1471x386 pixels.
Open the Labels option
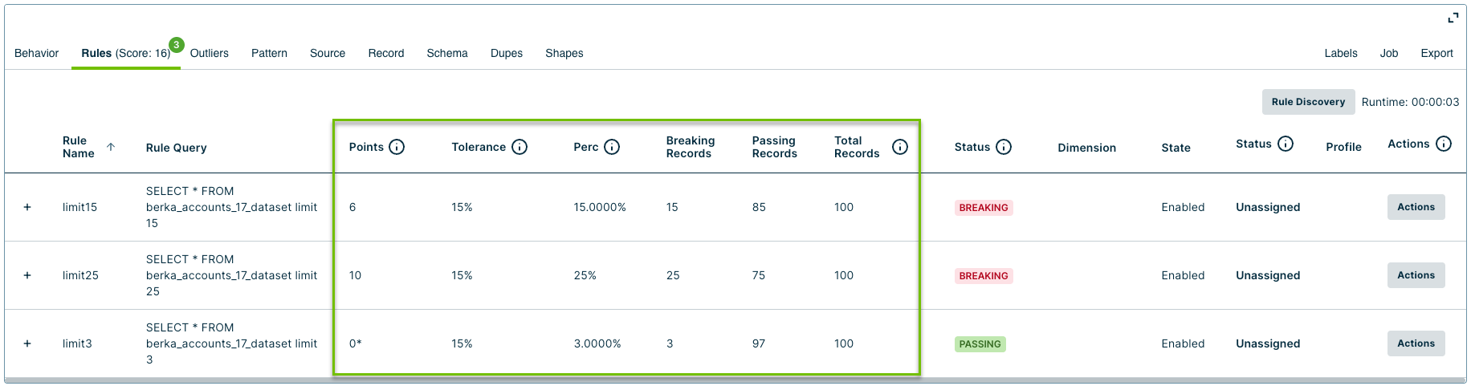(x=1341, y=53)
